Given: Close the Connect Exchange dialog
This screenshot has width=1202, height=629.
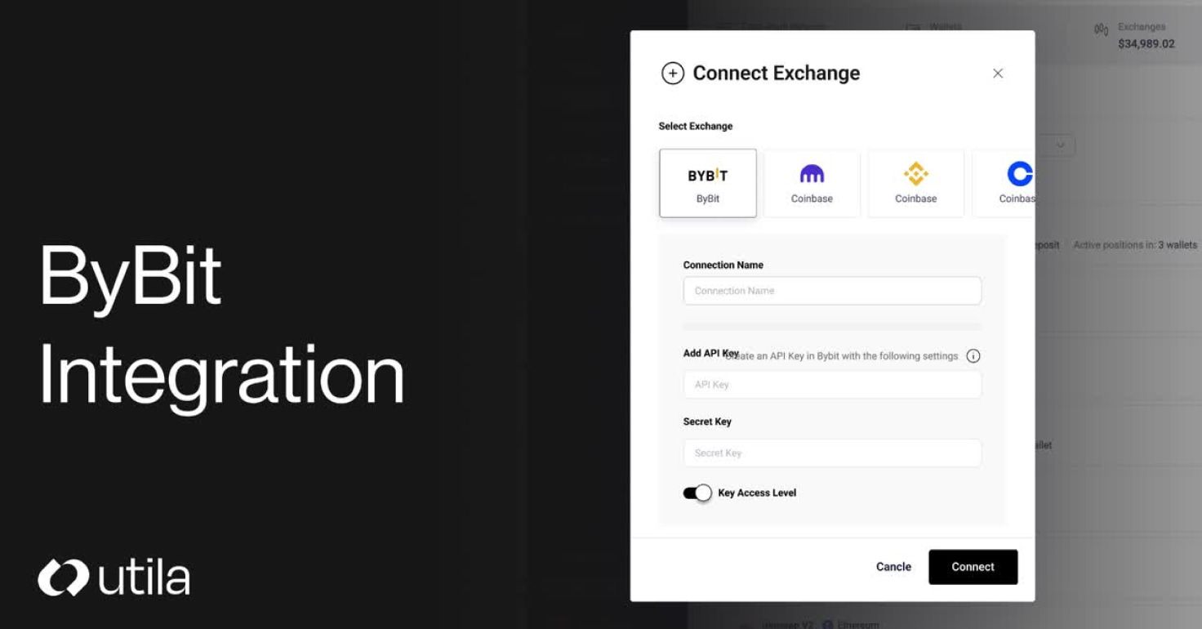Looking at the screenshot, I should click(998, 74).
